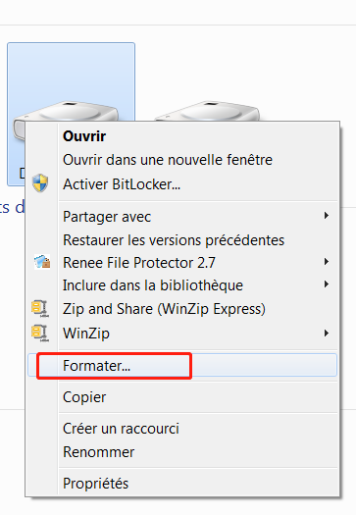Expand the Renee File Protector submenu arrow

pyautogui.click(x=327, y=262)
